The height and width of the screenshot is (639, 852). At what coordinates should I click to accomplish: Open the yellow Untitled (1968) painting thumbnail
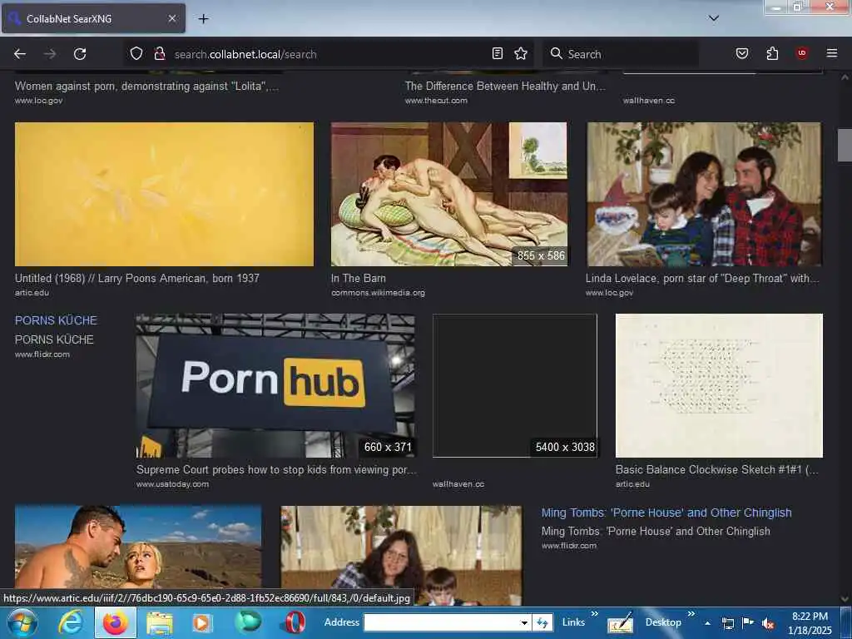(x=164, y=194)
